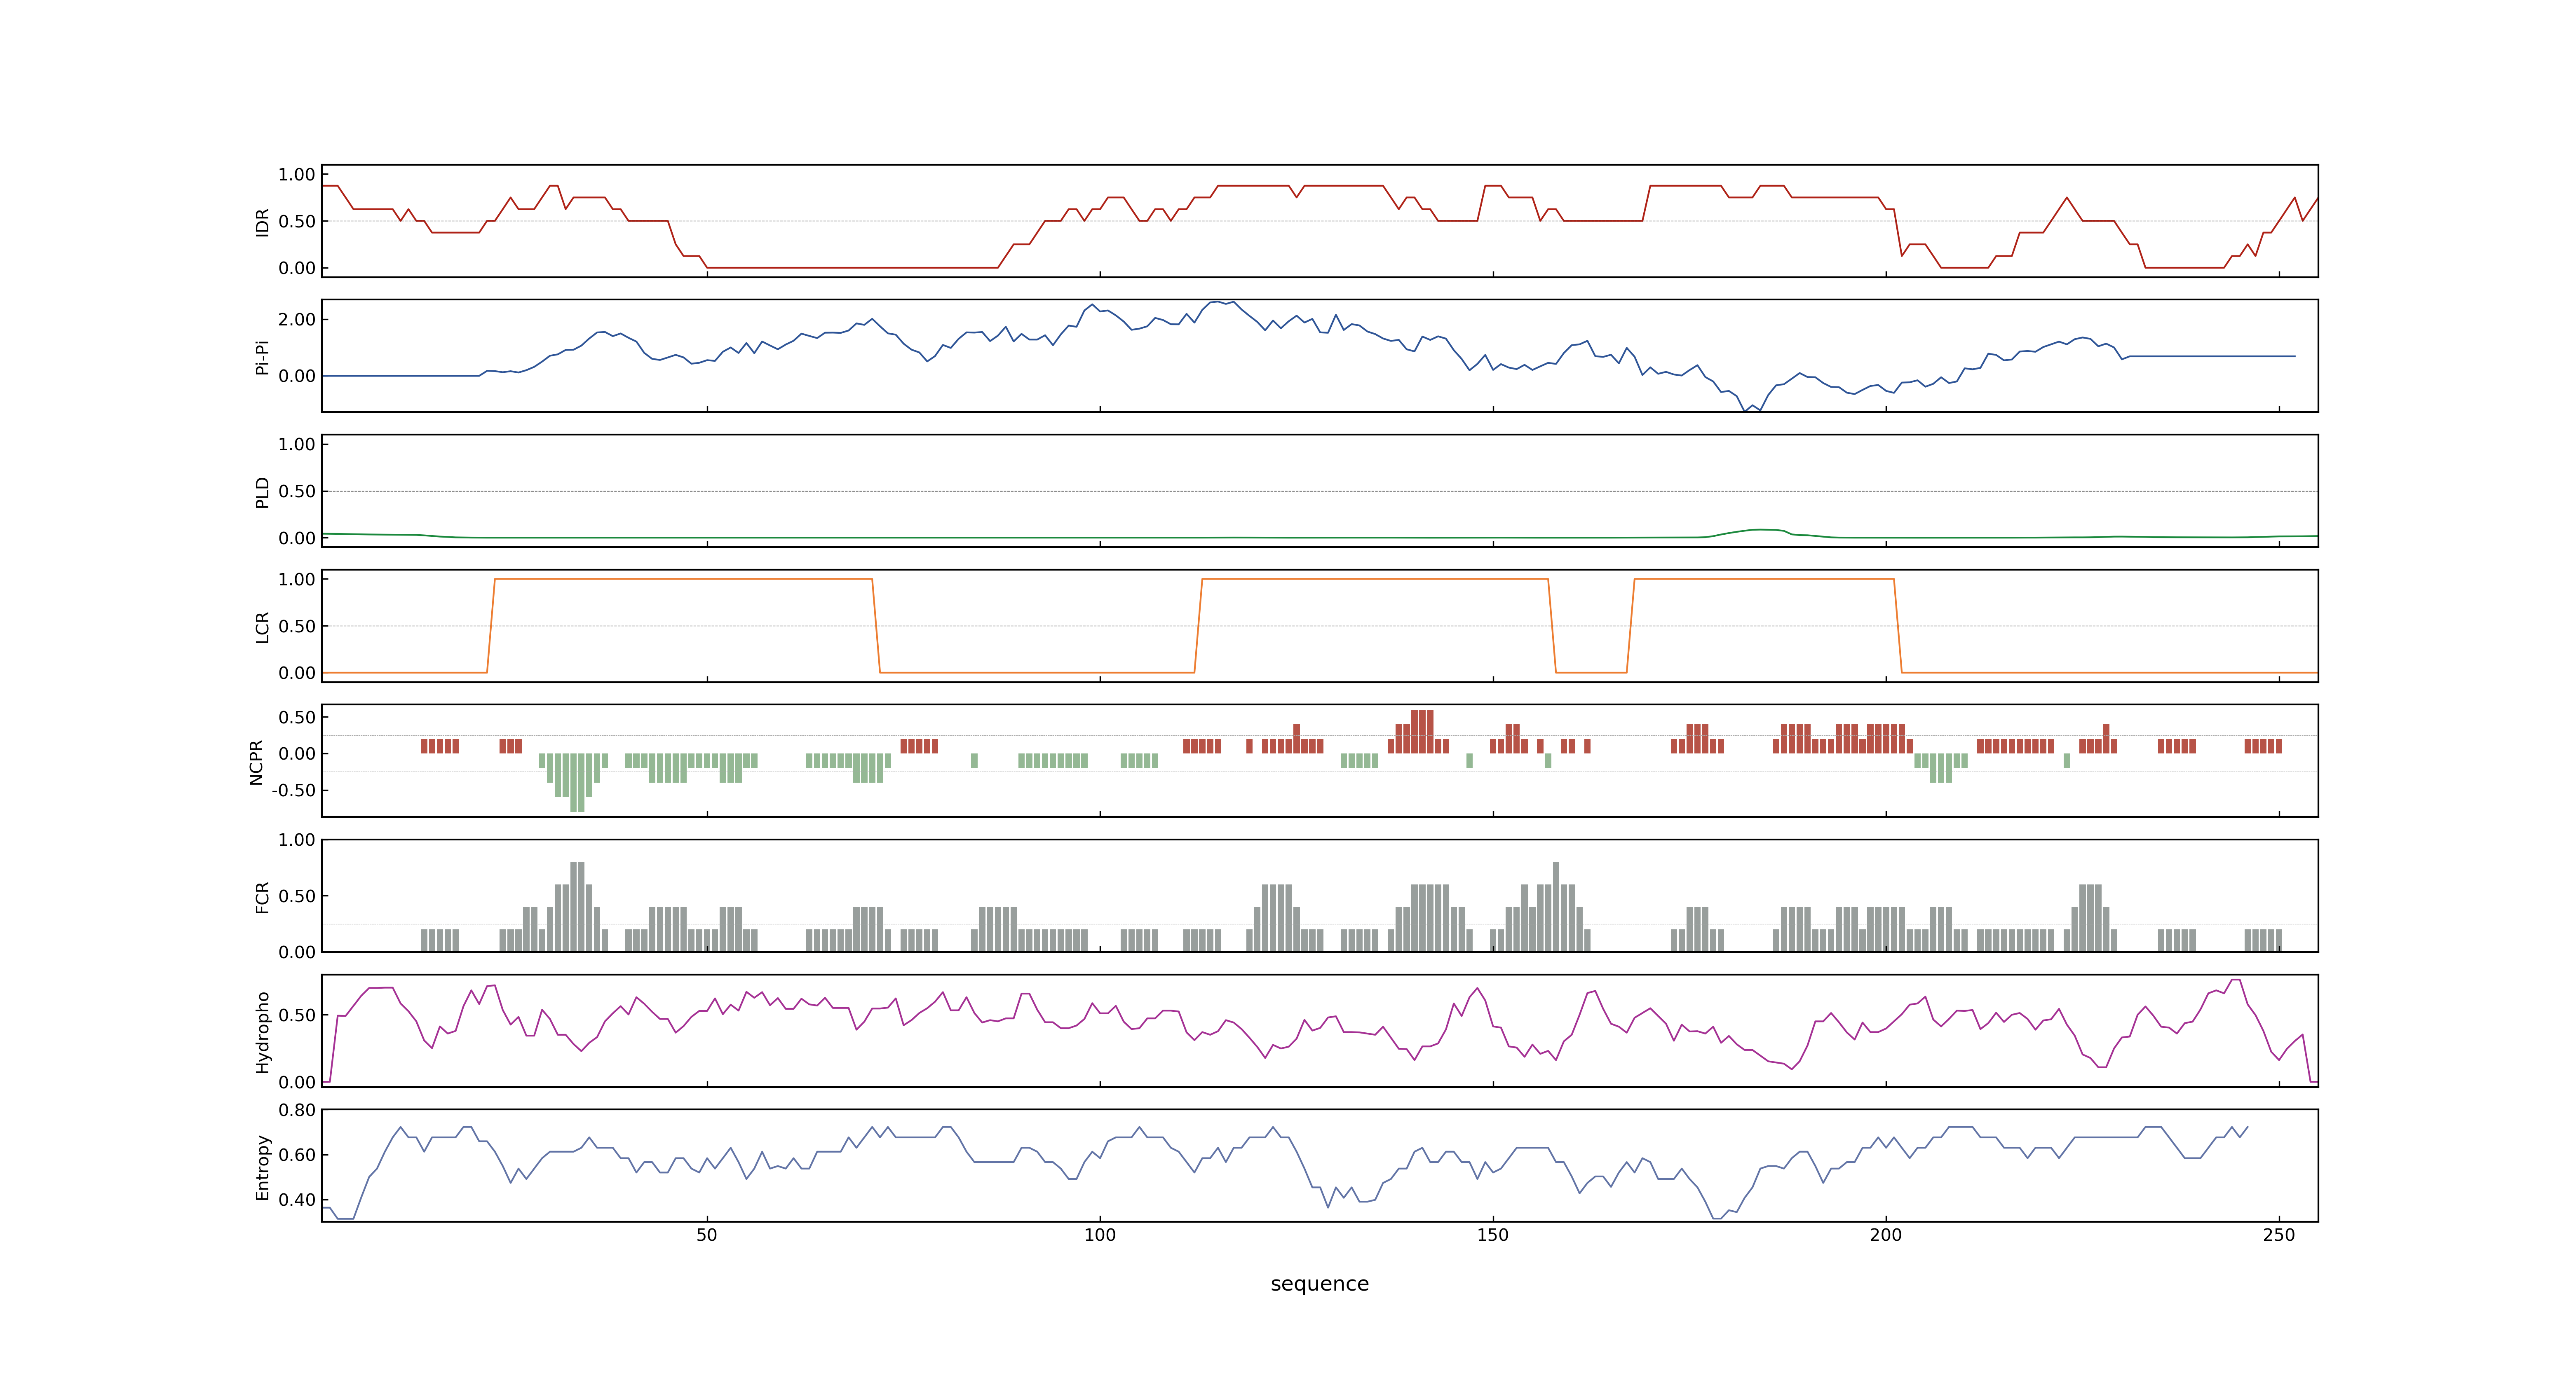
Task: Click the 1.00 tick of IDR panel
Action: 297,175
